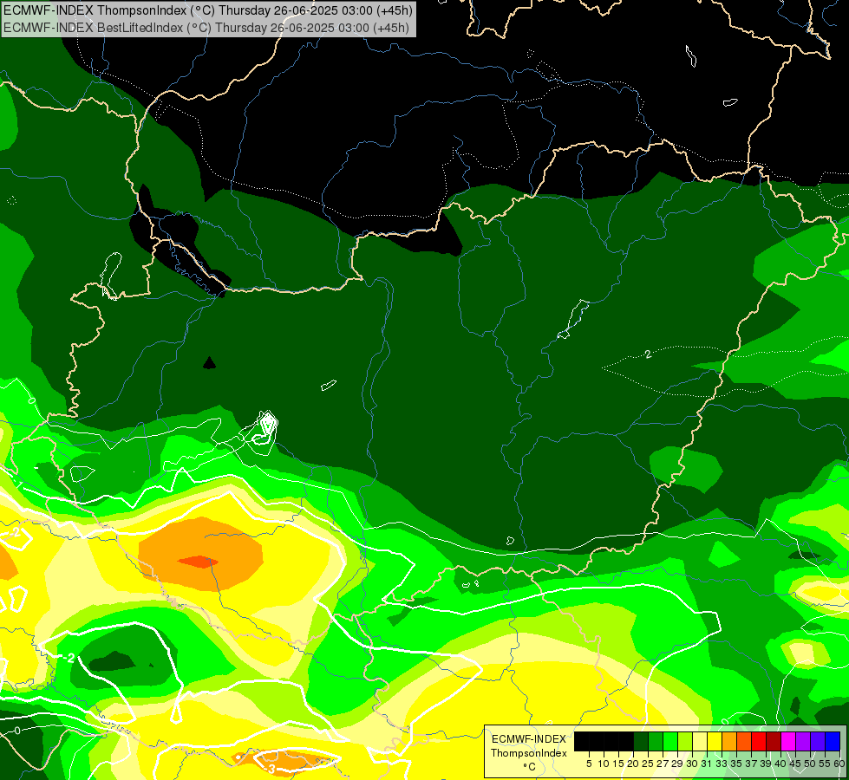Click the medium green 25–27 legend swatch
Image resolution: width=849 pixels, height=780 pixels.
pyautogui.click(x=655, y=741)
